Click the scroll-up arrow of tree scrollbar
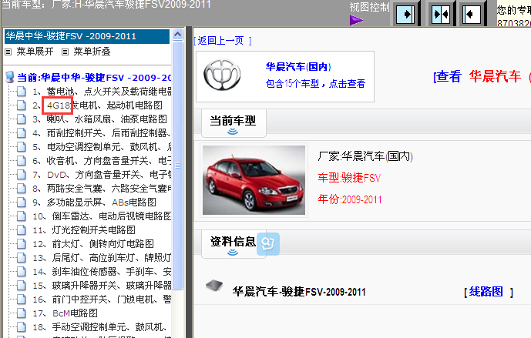This screenshot has height=338, width=531. [177, 34]
